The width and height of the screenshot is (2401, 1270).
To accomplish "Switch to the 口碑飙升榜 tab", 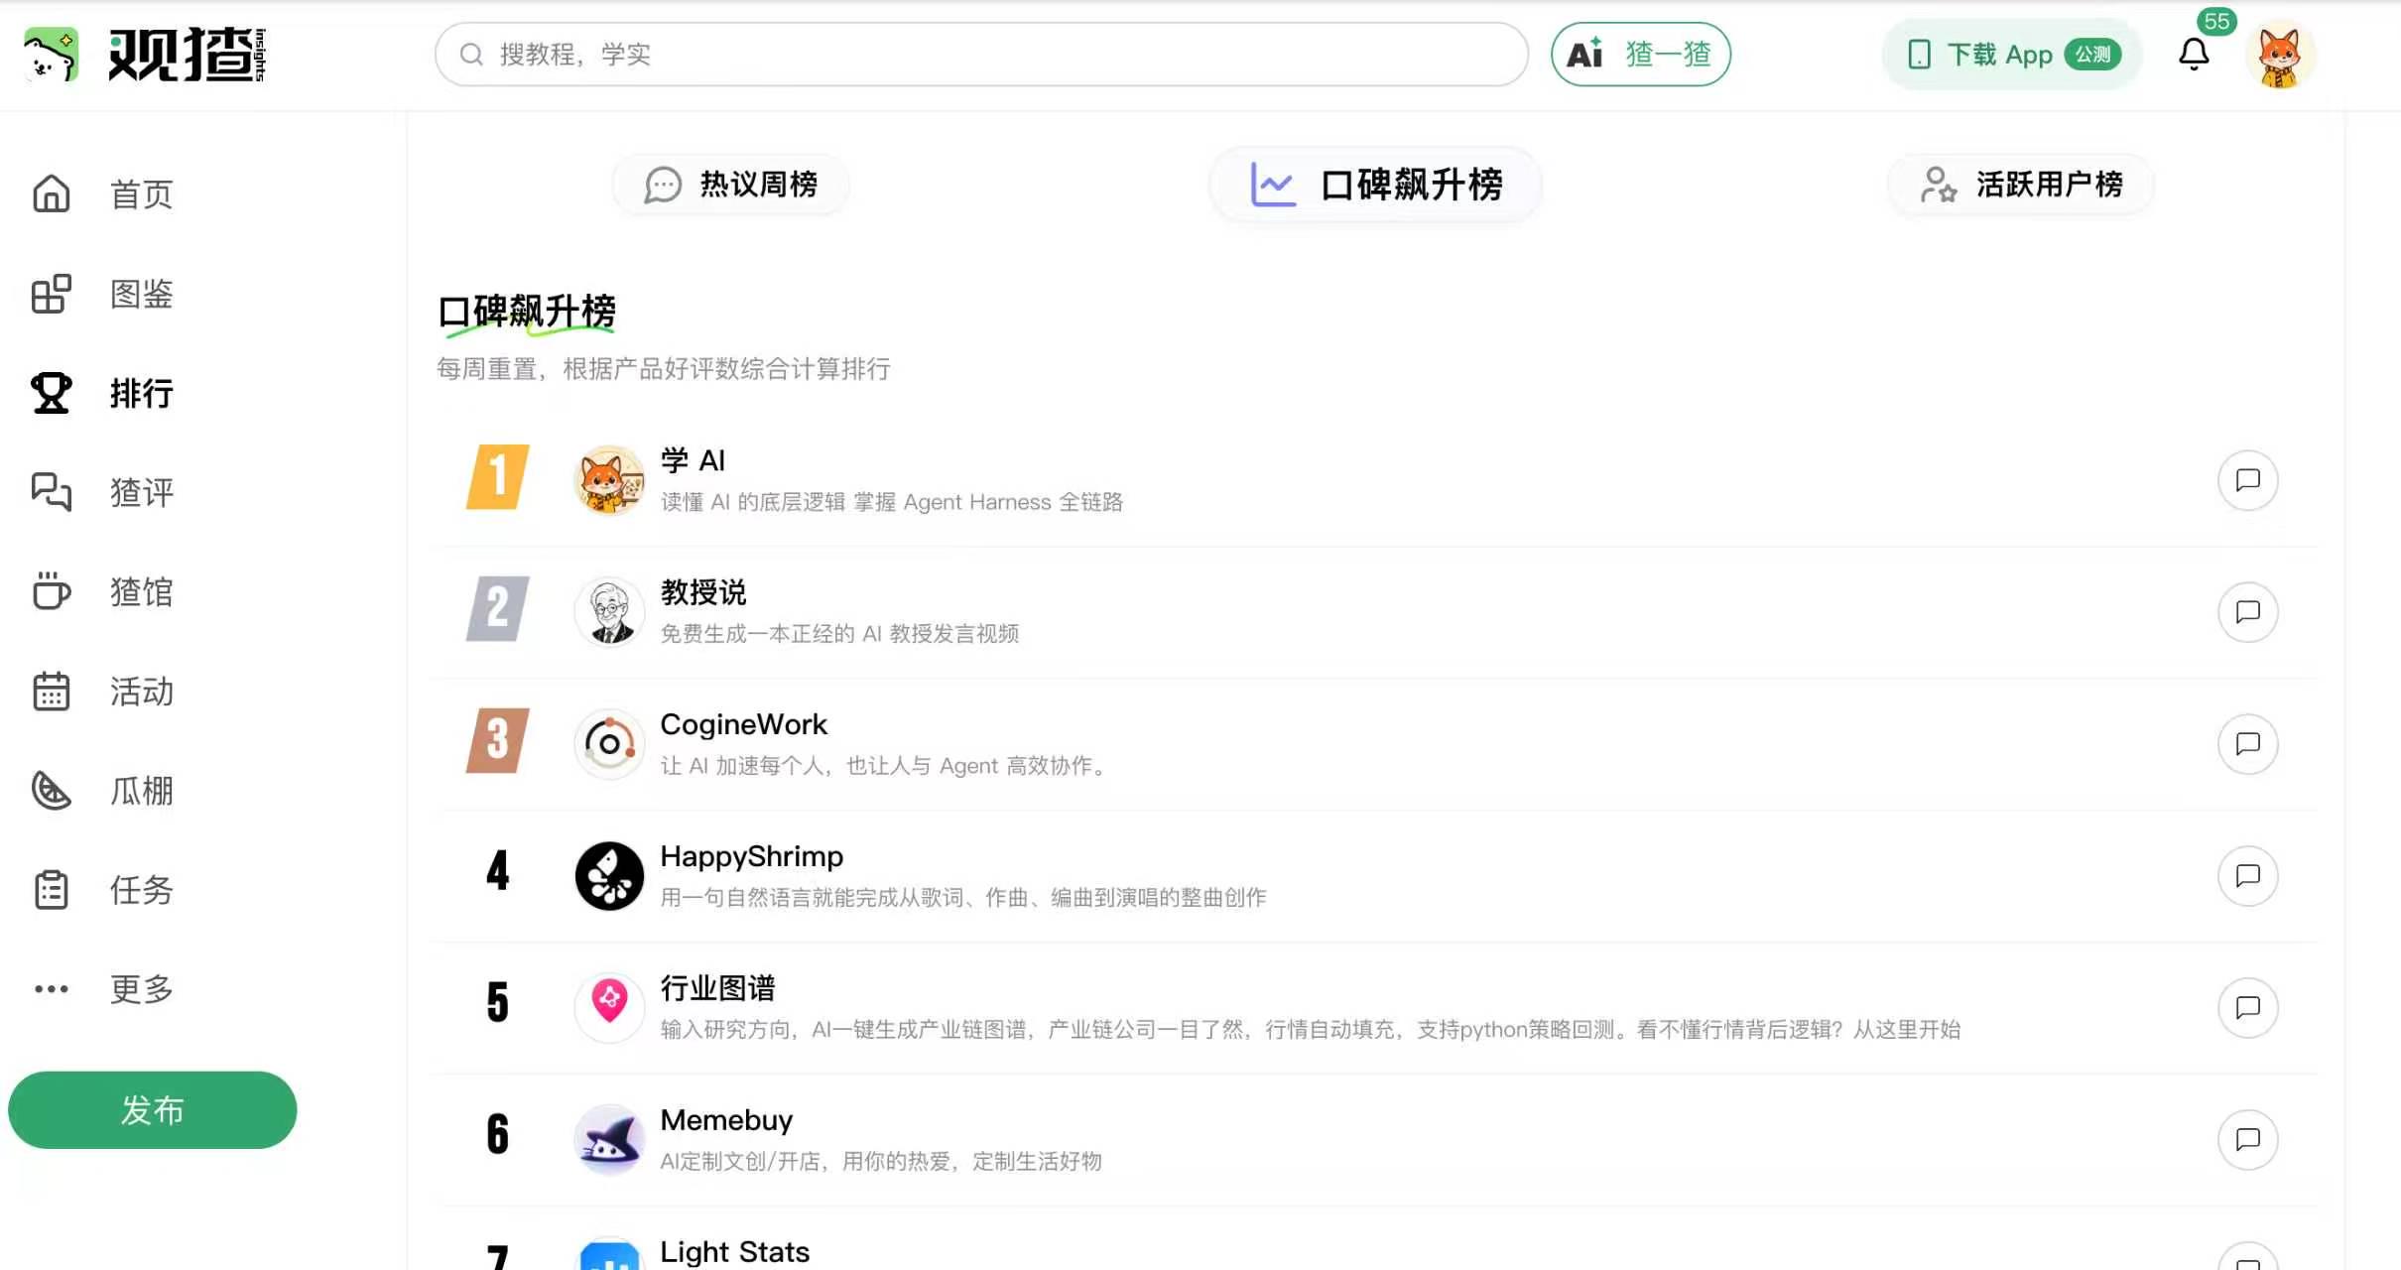I will (x=1375, y=185).
